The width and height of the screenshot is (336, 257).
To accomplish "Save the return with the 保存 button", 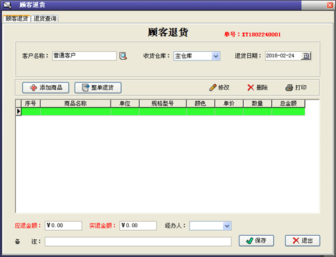I will (x=257, y=241).
